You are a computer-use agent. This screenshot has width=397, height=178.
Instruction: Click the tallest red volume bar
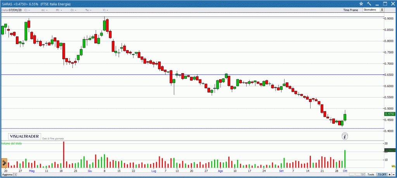point(64,155)
